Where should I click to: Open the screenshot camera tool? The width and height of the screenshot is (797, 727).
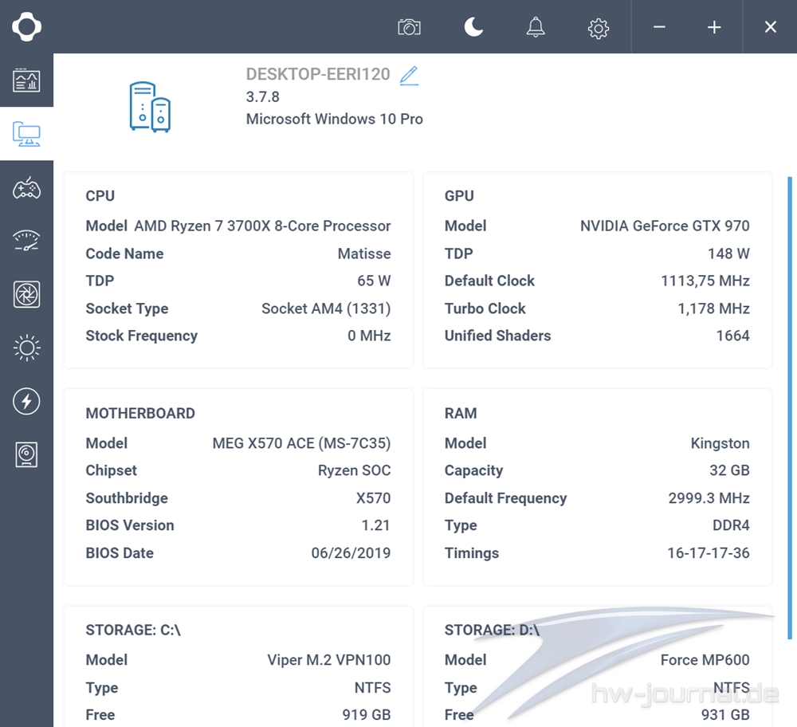click(409, 27)
